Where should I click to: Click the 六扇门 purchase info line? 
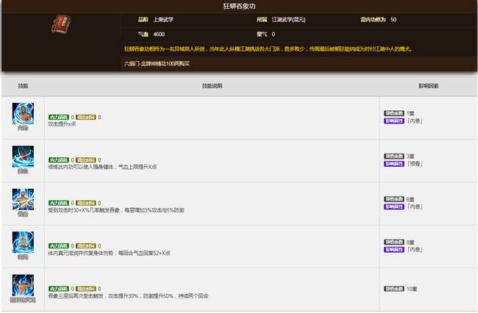pos(157,63)
